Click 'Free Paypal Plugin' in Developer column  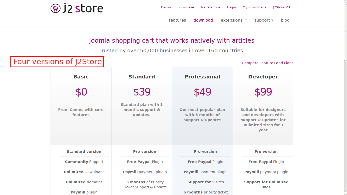click(x=266, y=162)
